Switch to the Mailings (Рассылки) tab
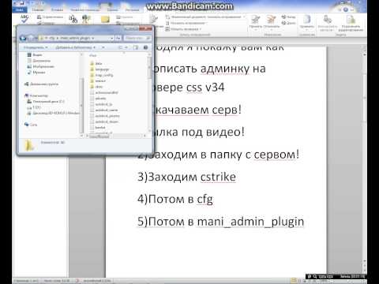The width and height of the screenshot is (379, 284). click(132, 9)
